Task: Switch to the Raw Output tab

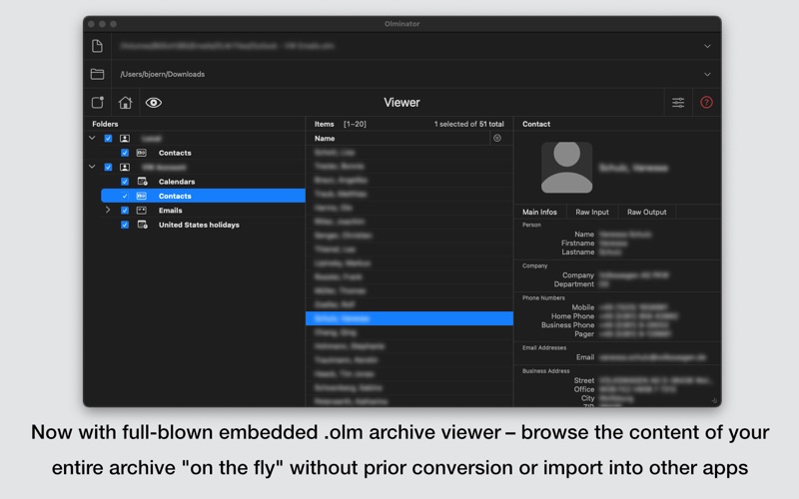Action: [x=646, y=212]
